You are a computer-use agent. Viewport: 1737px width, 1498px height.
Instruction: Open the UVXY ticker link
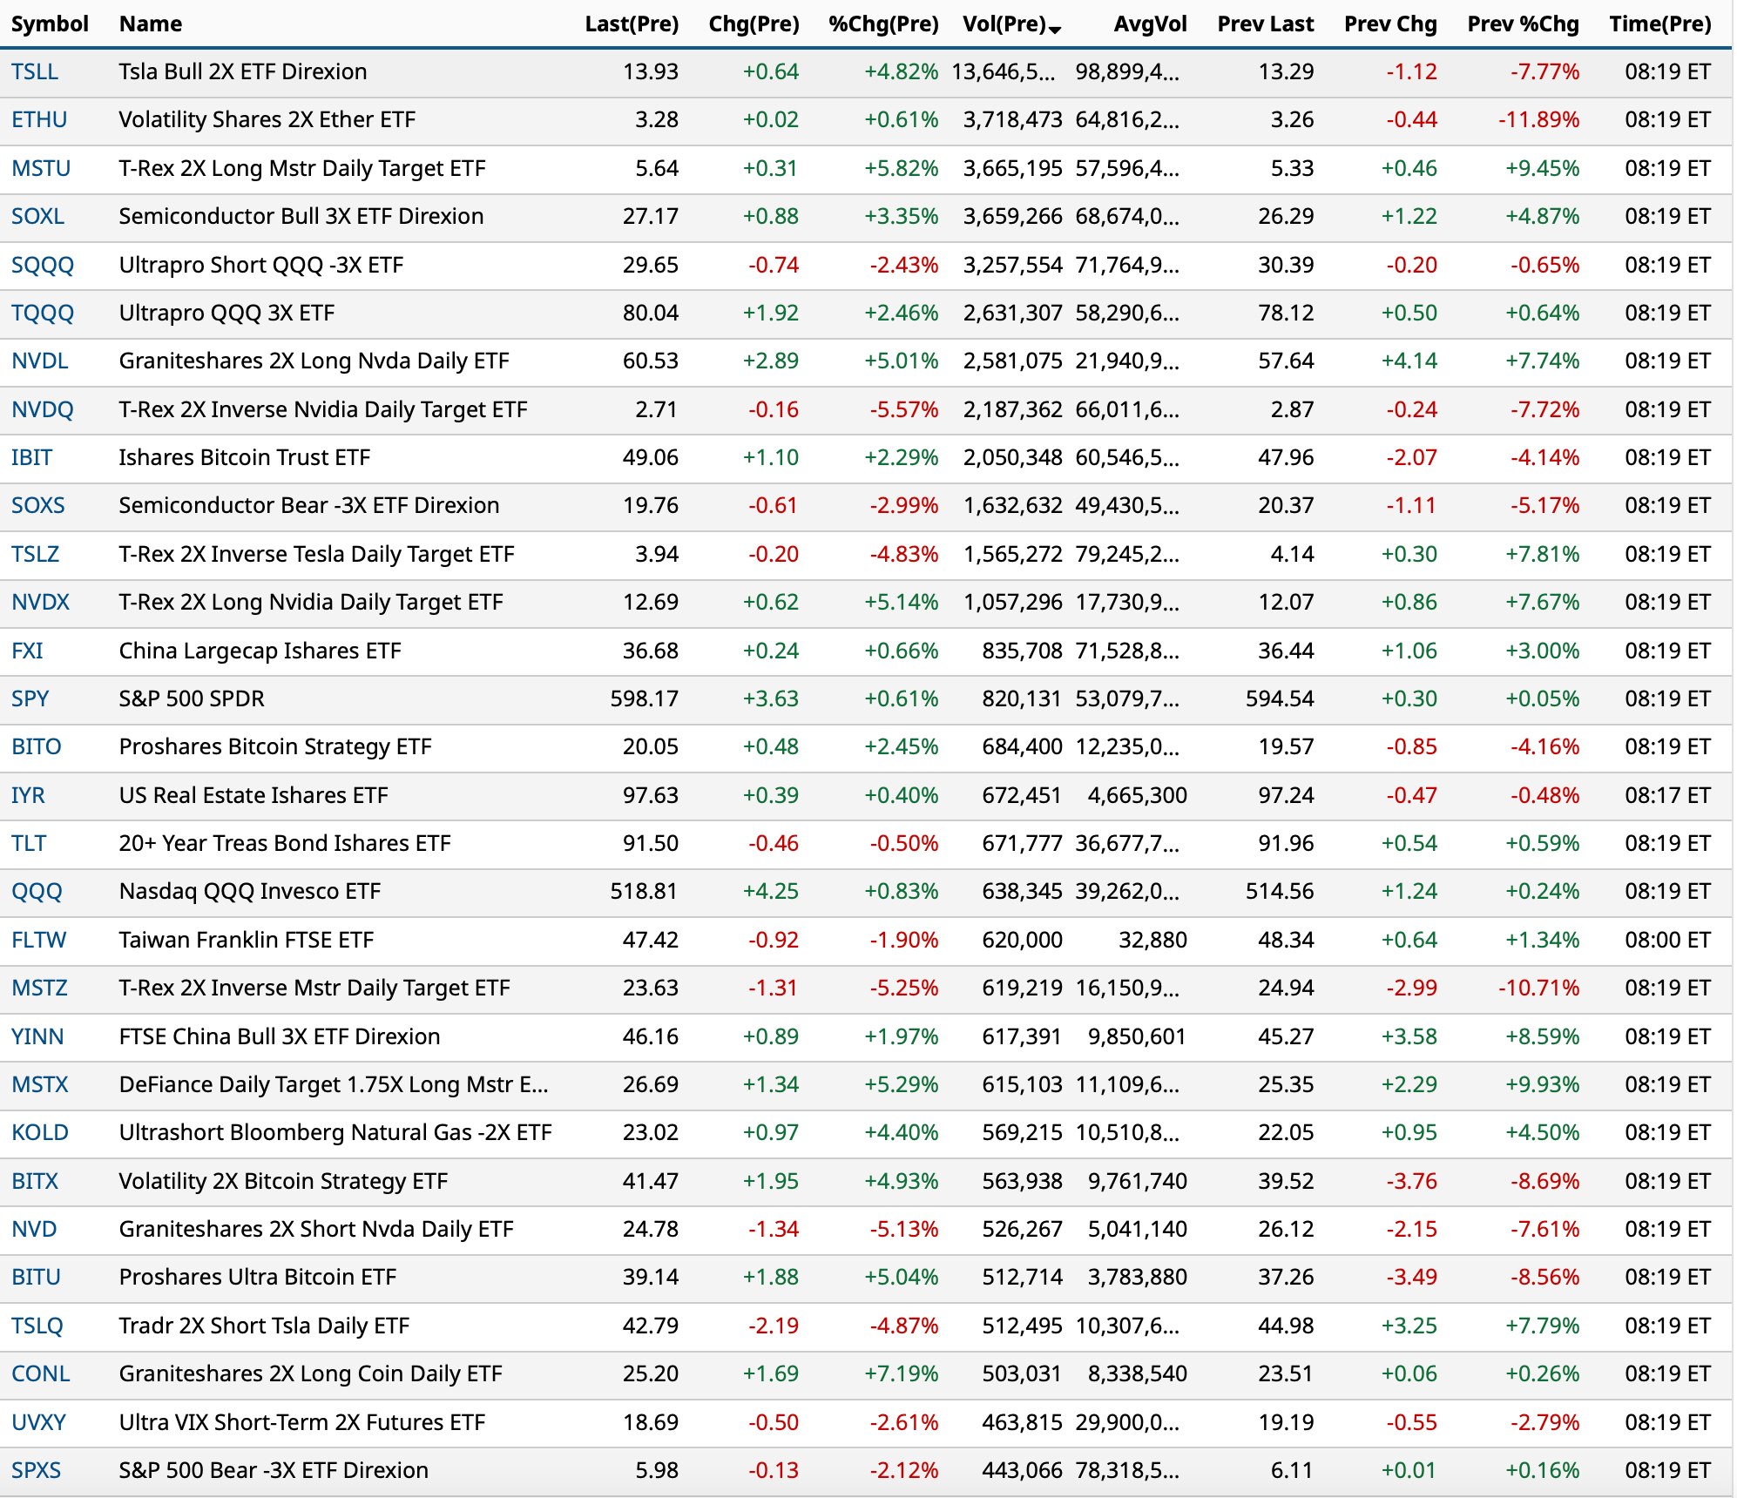(x=38, y=1422)
